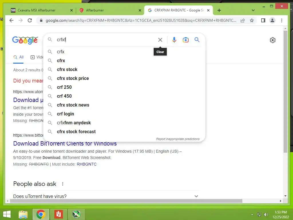The width and height of the screenshot is (293, 220).
Task: Click the vertical page scrollbar
Action: click(285, 92)
